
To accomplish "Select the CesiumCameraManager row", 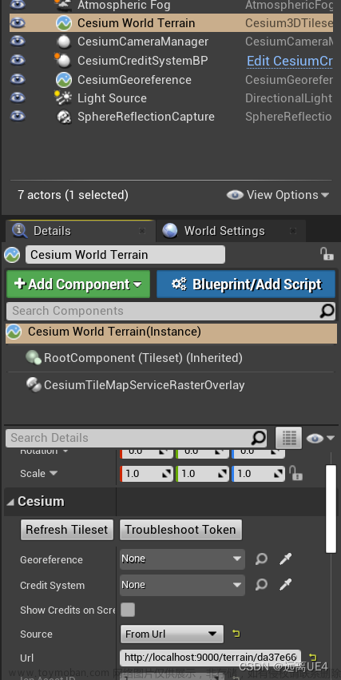I will tap(171, 42).
